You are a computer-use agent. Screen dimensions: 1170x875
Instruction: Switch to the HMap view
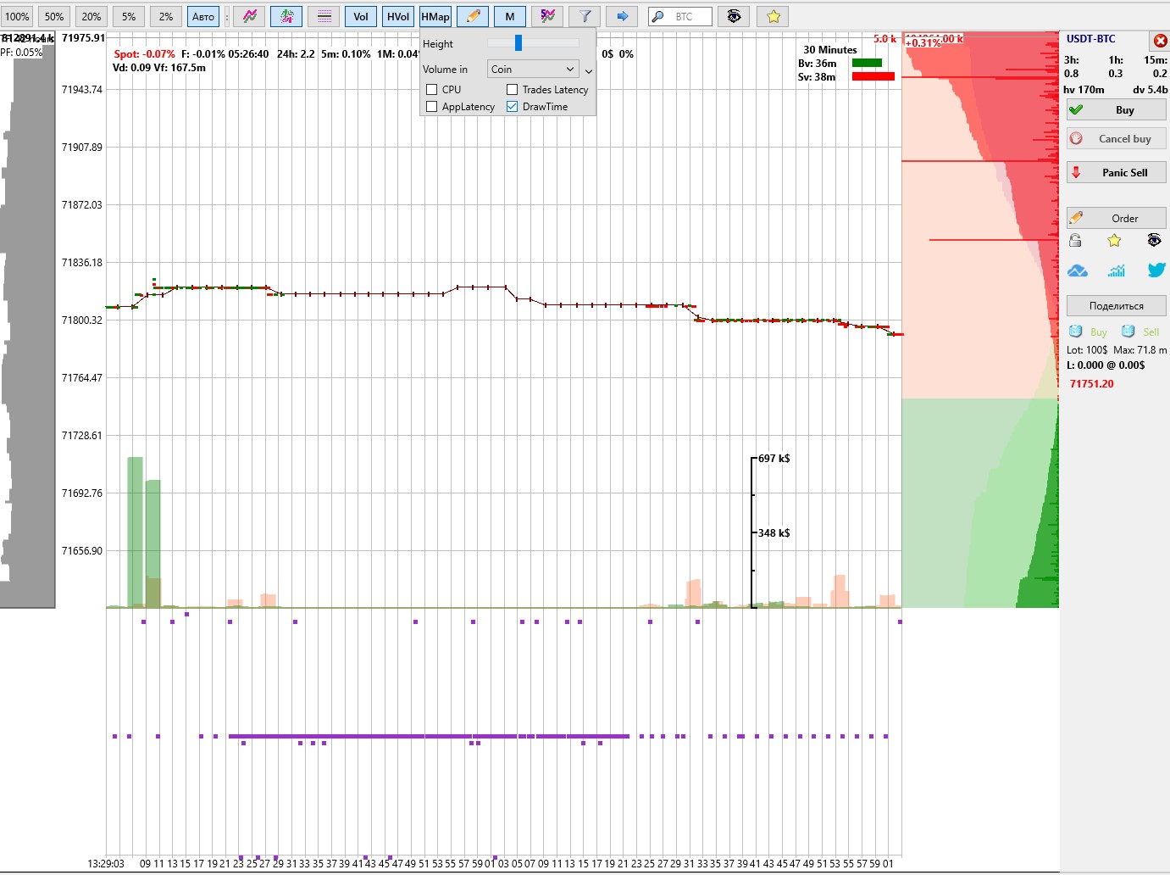(x=435, y=16)
